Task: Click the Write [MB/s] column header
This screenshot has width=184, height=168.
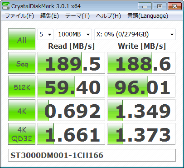Action: coord(142,46)
